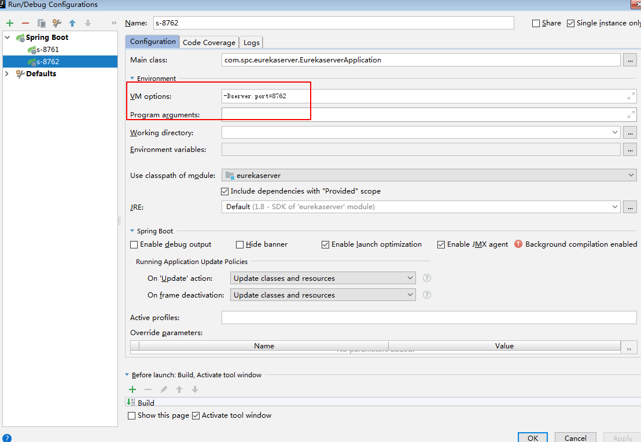641x442 pixels.
Task: Browse the Working directory with ellipsis button
Action: [x=630, y=132]
